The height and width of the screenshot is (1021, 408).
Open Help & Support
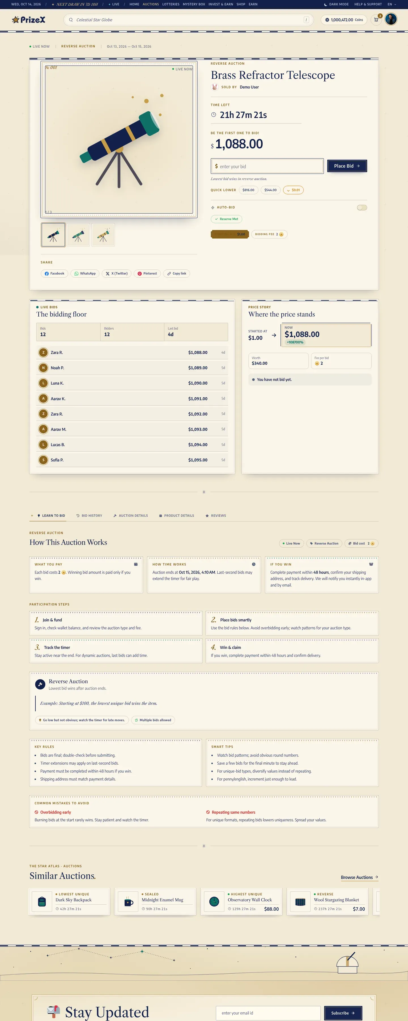click(x=368, y=4)
